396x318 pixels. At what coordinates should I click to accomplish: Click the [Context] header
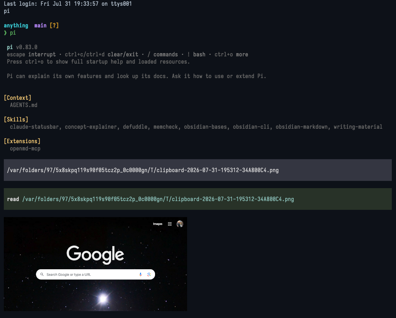(18, 98)
